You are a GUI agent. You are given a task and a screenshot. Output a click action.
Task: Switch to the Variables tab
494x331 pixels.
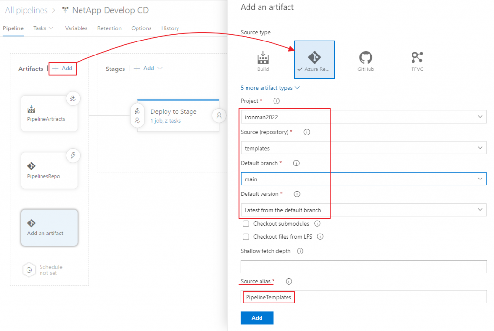pos(76,28)
